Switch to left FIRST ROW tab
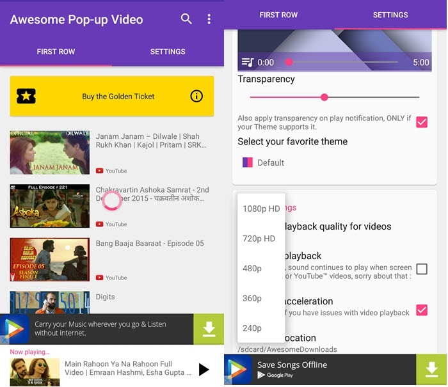The height and width of the screenshot is (387, 448). (56, 52)
